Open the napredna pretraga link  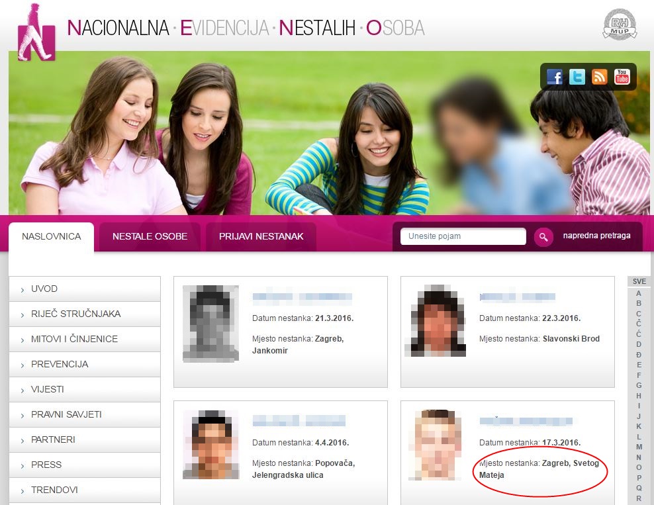[596, 236]
